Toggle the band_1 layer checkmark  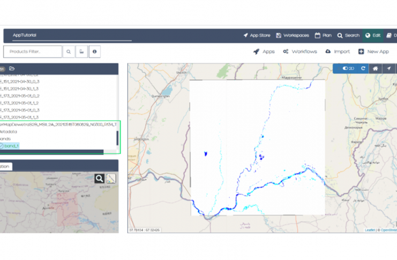click(2, 146)
